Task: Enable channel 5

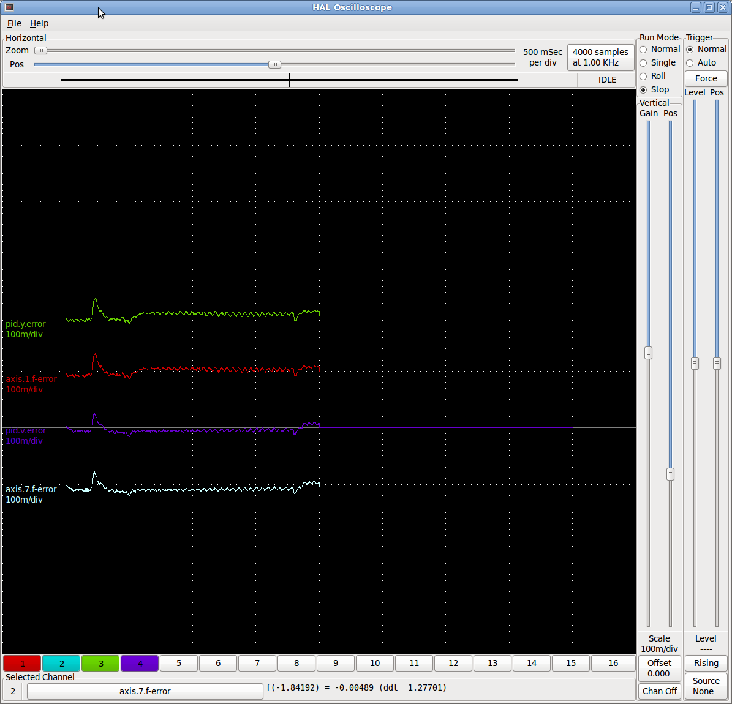Action: coord(179,663)
